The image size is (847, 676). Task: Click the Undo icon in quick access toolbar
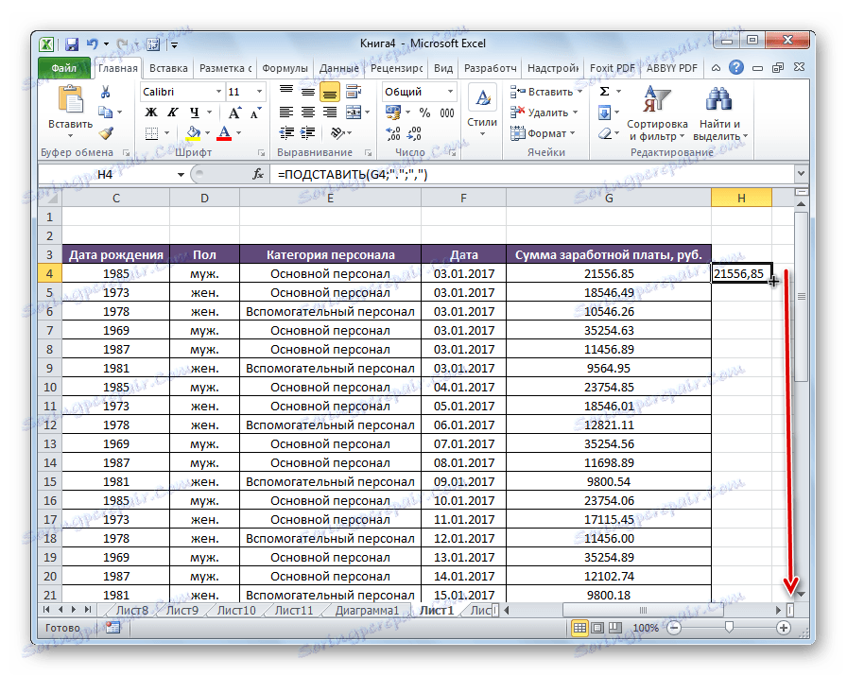coord(93,44)
